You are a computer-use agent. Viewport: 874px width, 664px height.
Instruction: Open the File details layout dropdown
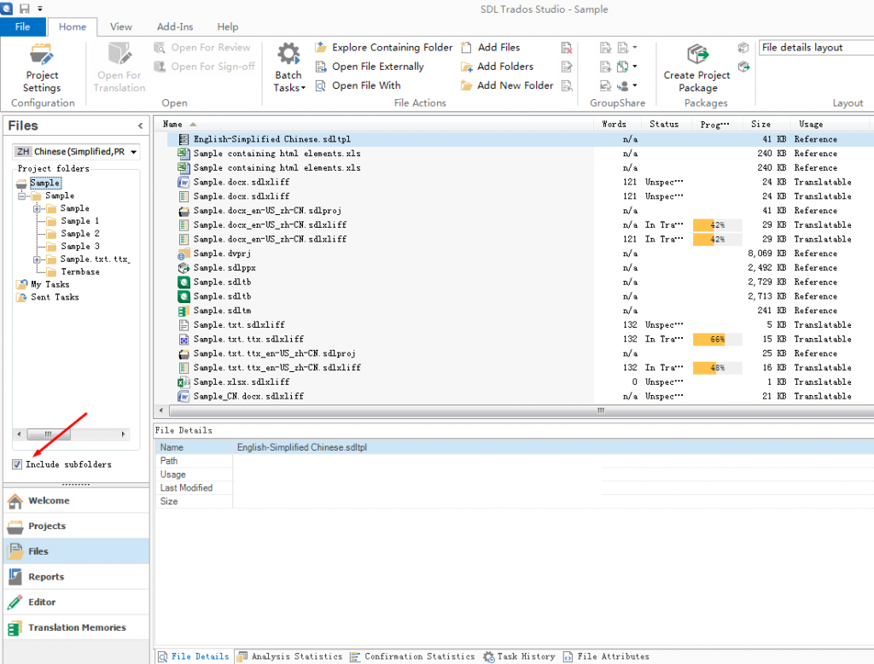pyautogui.click(x=814, y=48)
